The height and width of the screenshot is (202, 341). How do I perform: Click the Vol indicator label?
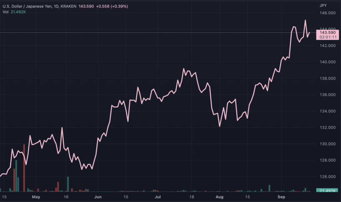click(5, 12)
